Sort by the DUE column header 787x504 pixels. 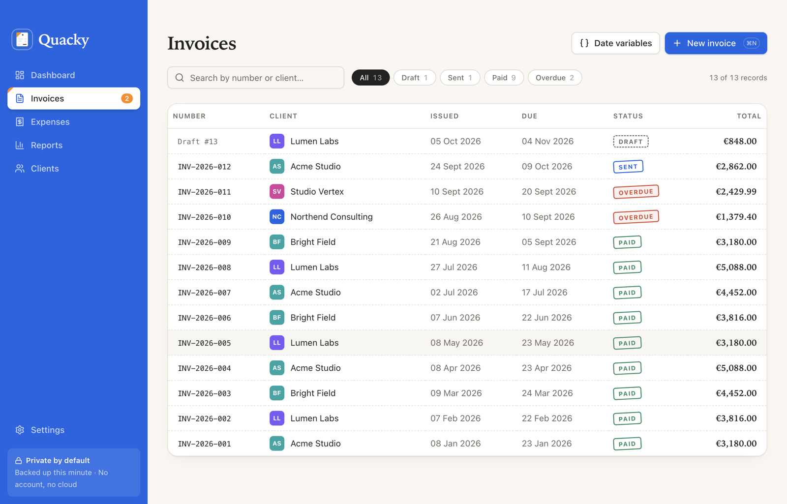point(530,116)
